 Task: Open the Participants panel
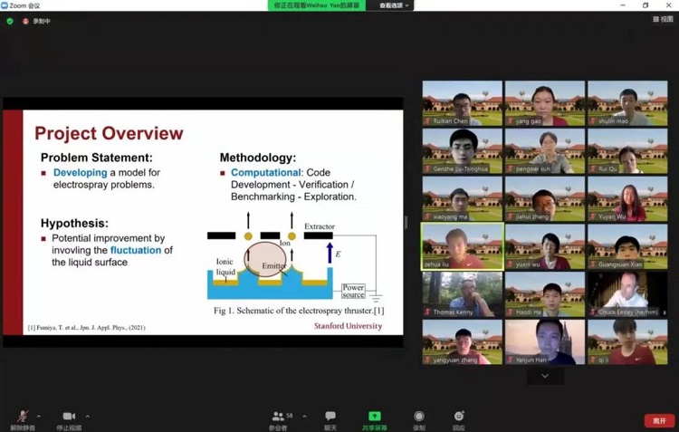coord(279,417)
